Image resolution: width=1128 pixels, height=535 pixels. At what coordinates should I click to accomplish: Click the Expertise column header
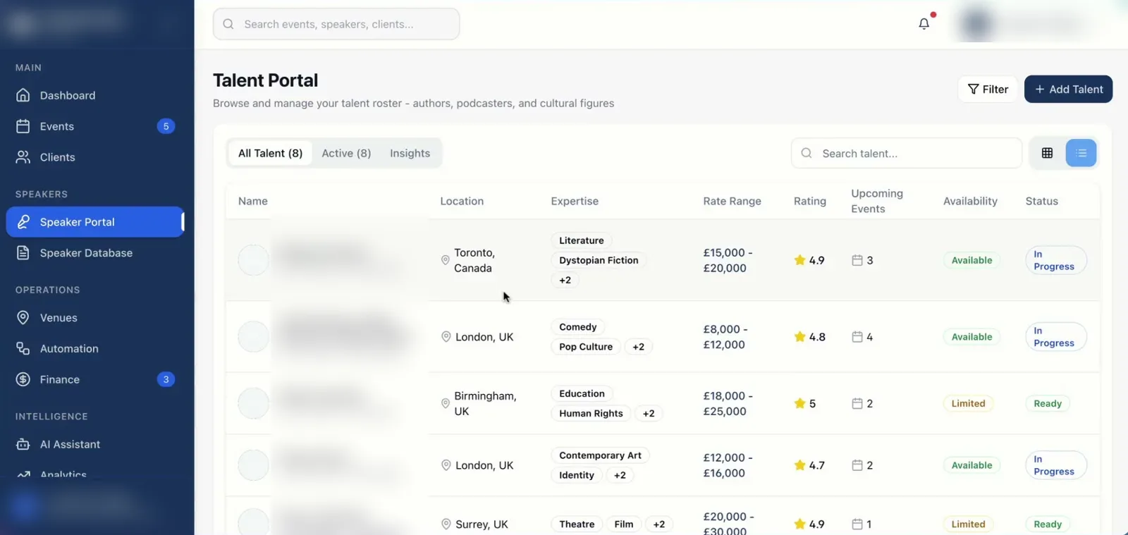point(575,201)
